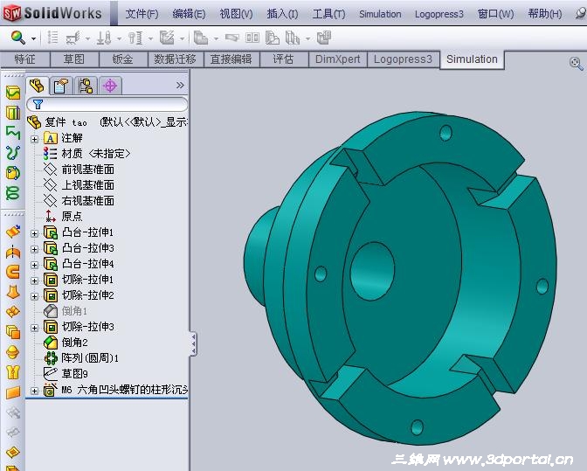Open the Simulation menu in menu bar
The width and height of the screenshot is (587, 471).
(380, 14)
